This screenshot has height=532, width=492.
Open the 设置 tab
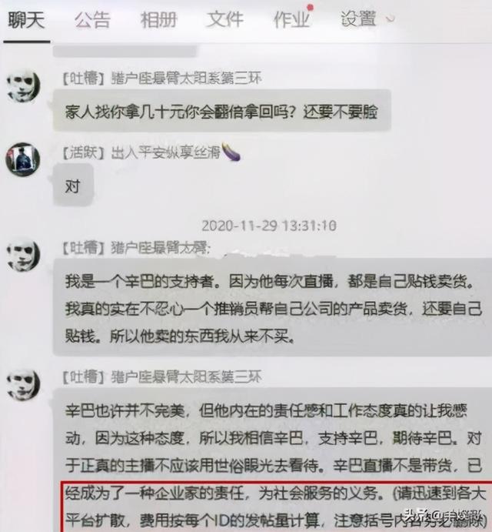pos(358,18)
